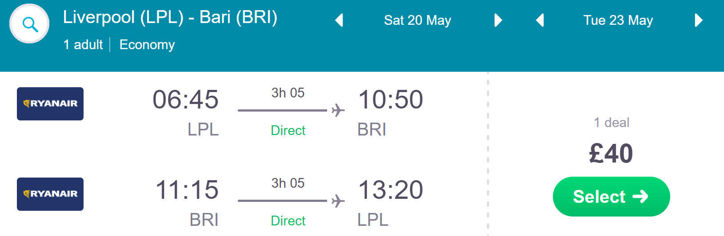This screenshot has height=236, width=724.
Task: Go to next departure date arrow
Action: pyautogui.click(x=498, y=20)
